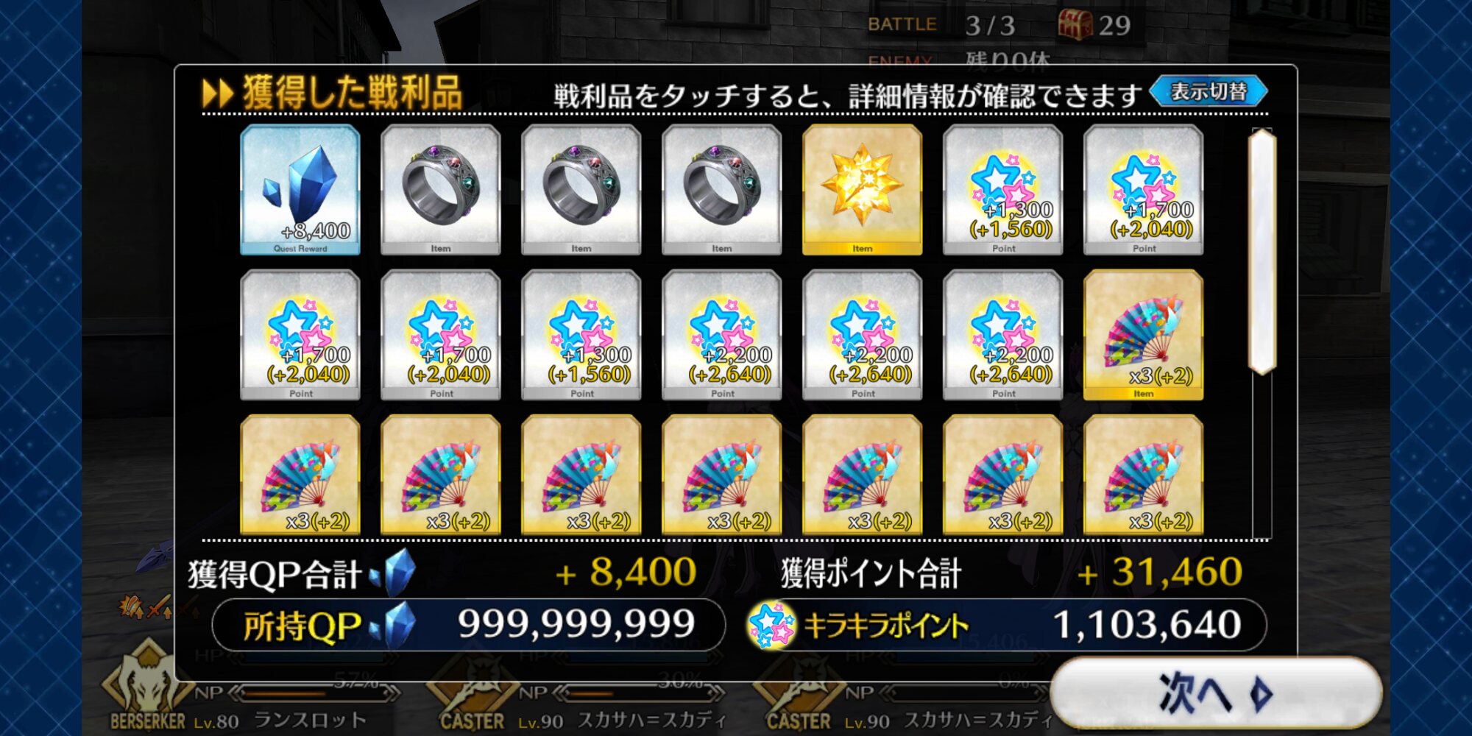Viewport: 1472px width, 736px height.
Task: Tap the fan item x3(+2) in the second row
Action: click(x=1144, y=335)
